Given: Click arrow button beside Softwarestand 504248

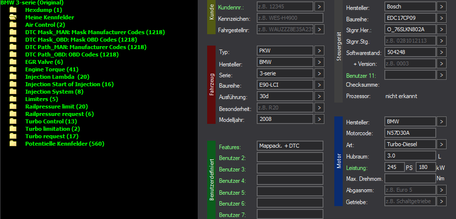Looking at the screenshot, I should [441, 52].
